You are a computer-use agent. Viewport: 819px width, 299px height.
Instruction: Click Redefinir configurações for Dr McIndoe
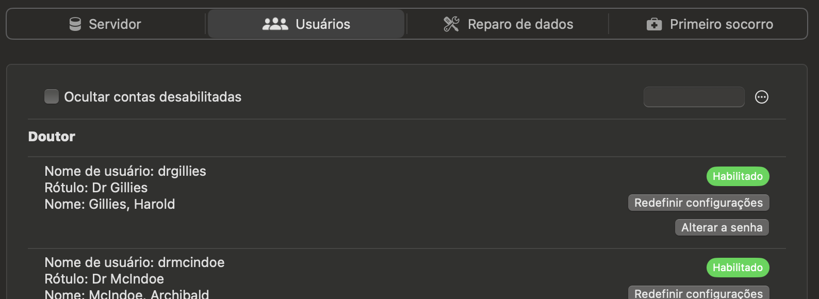coord(698,293)
